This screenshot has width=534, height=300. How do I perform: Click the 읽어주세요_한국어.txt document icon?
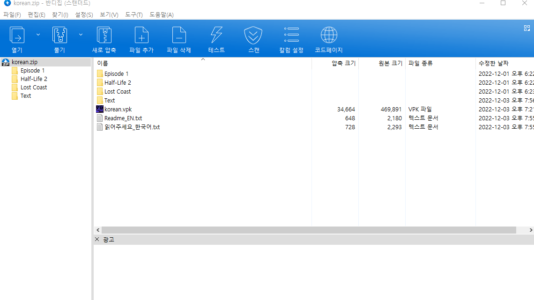100,127
